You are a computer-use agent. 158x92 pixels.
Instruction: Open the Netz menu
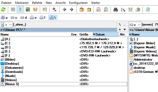(49, 3)
